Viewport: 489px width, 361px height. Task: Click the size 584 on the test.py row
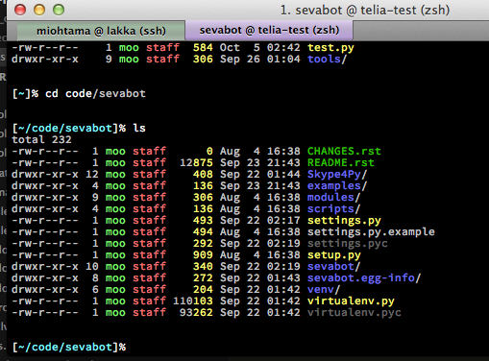(203, 47)
